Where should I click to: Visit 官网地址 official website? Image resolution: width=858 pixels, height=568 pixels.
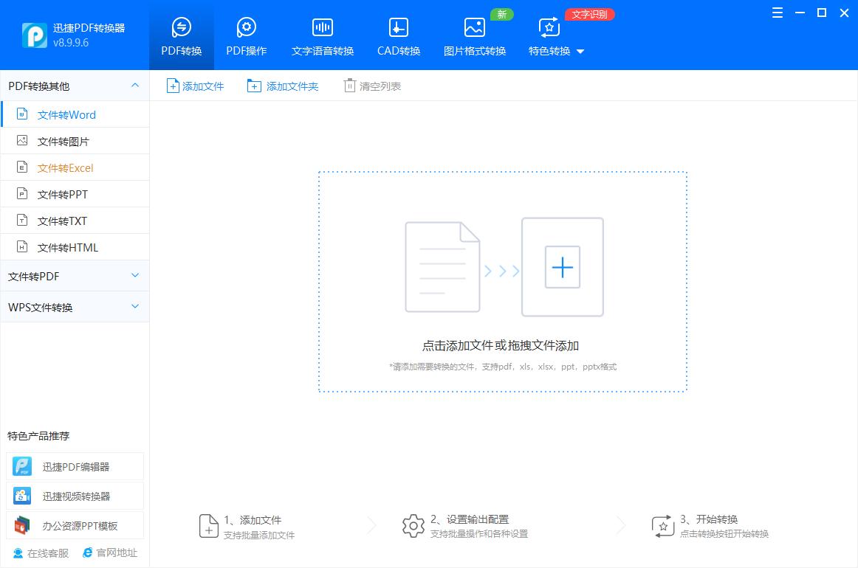(x=109, y=553)
